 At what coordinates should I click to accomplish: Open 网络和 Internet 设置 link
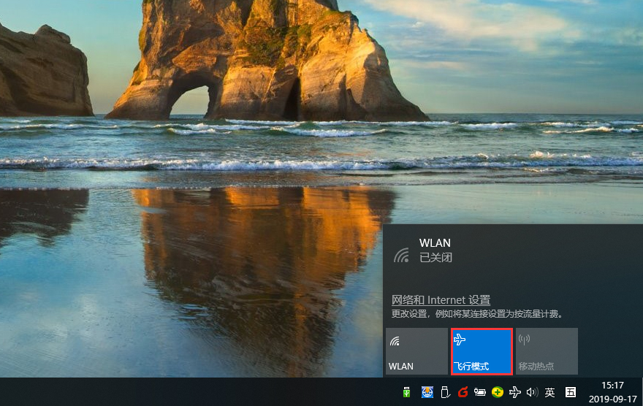pos(441,300)
